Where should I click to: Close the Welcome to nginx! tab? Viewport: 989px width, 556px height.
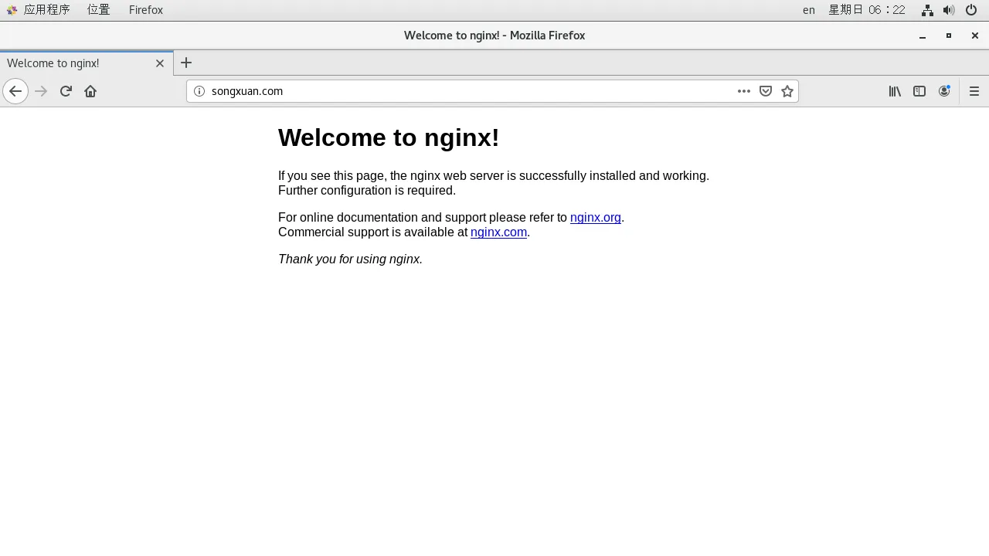tap(160, 63)
